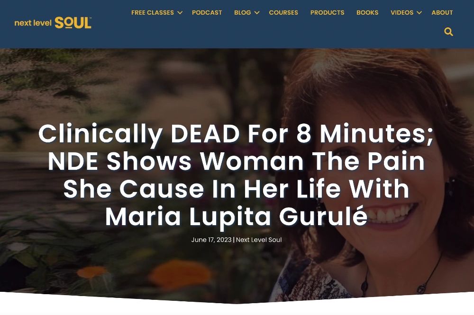Open the Books nav link

point(367,13)
